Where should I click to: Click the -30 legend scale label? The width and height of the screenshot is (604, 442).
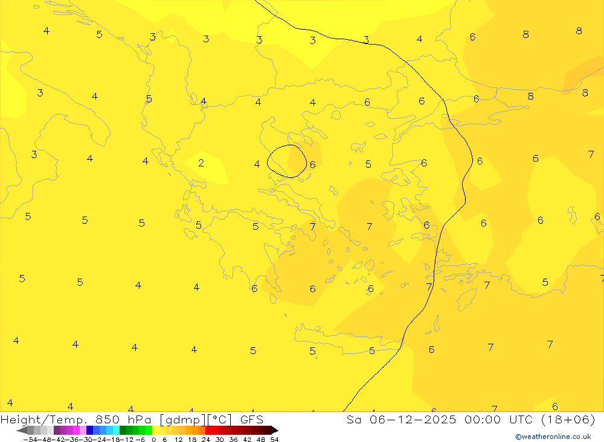click(x=87, y=440)
